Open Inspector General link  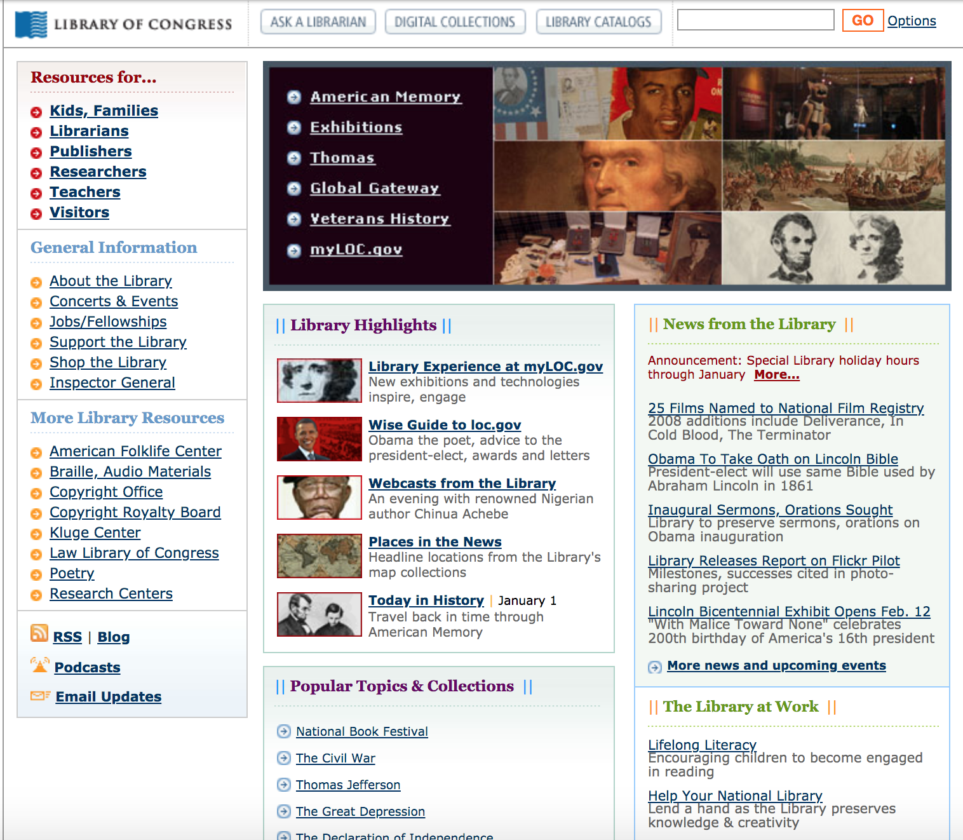[x=112, y=383]
